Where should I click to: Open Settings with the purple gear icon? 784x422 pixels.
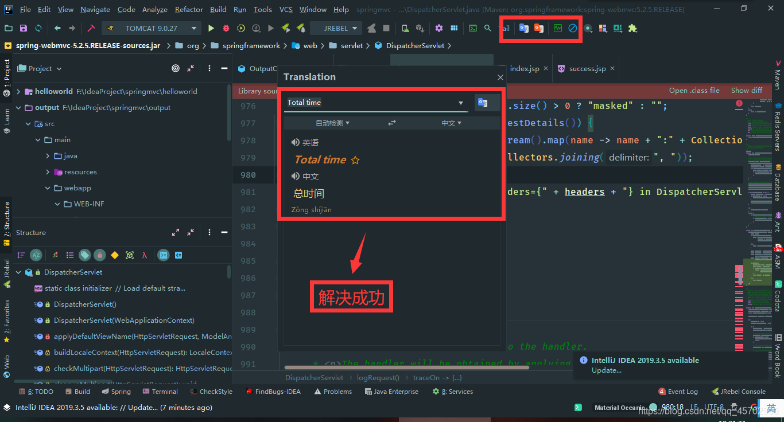click(439, 28)
